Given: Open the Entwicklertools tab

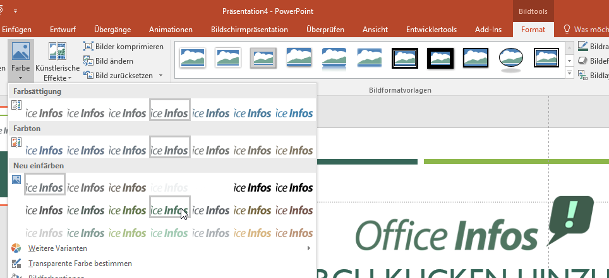Looking at the screenshot, I should pyautogui.click(x=431, y=30).
